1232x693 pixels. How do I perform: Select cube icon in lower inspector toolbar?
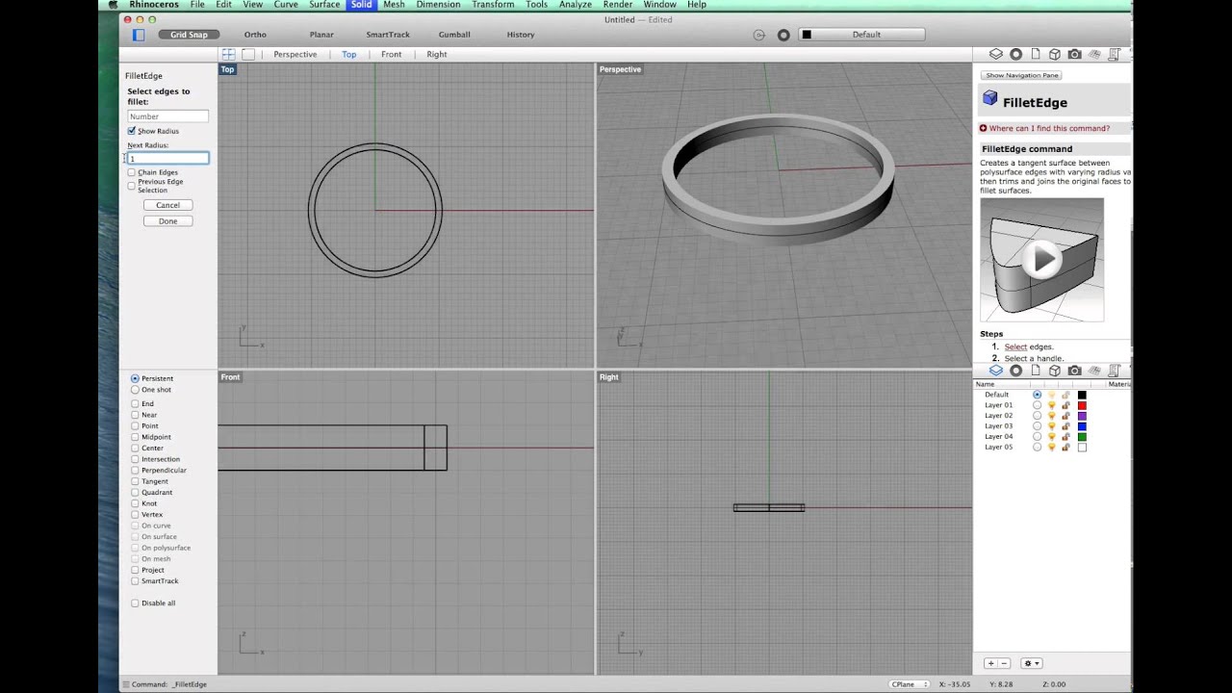coord(1055,371)
